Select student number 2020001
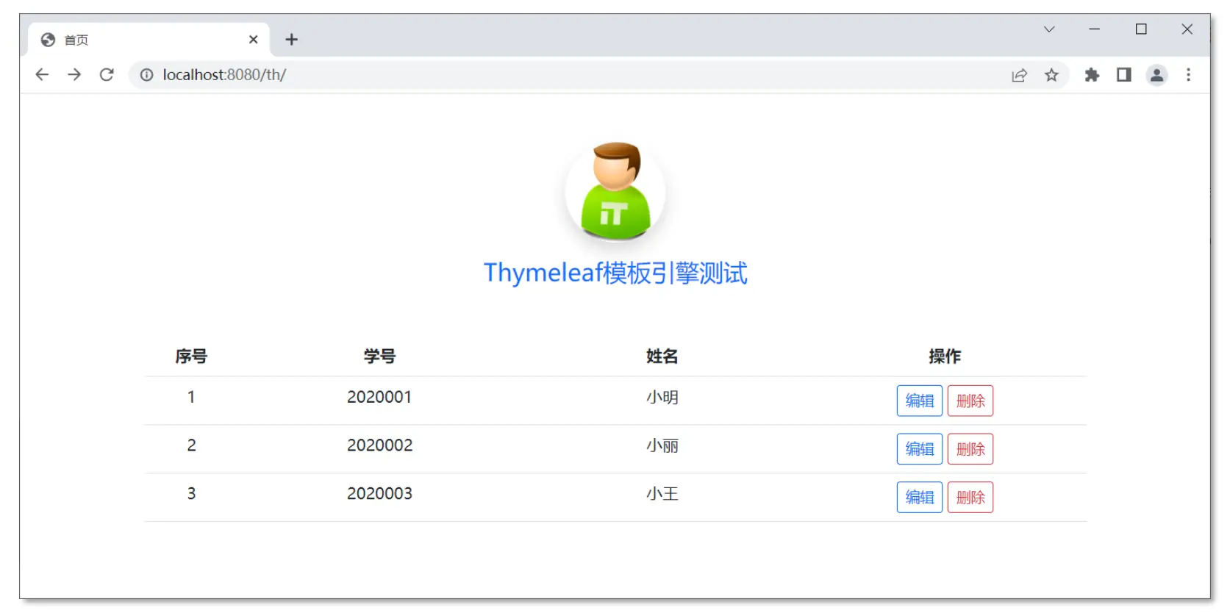The height and width of the screenshot is (613, 1230). click(x=379, y=397)
